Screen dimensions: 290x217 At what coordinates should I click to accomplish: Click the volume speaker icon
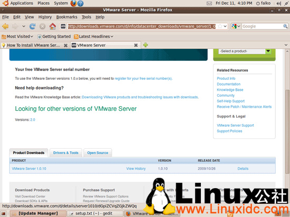(x=279, y=3)
